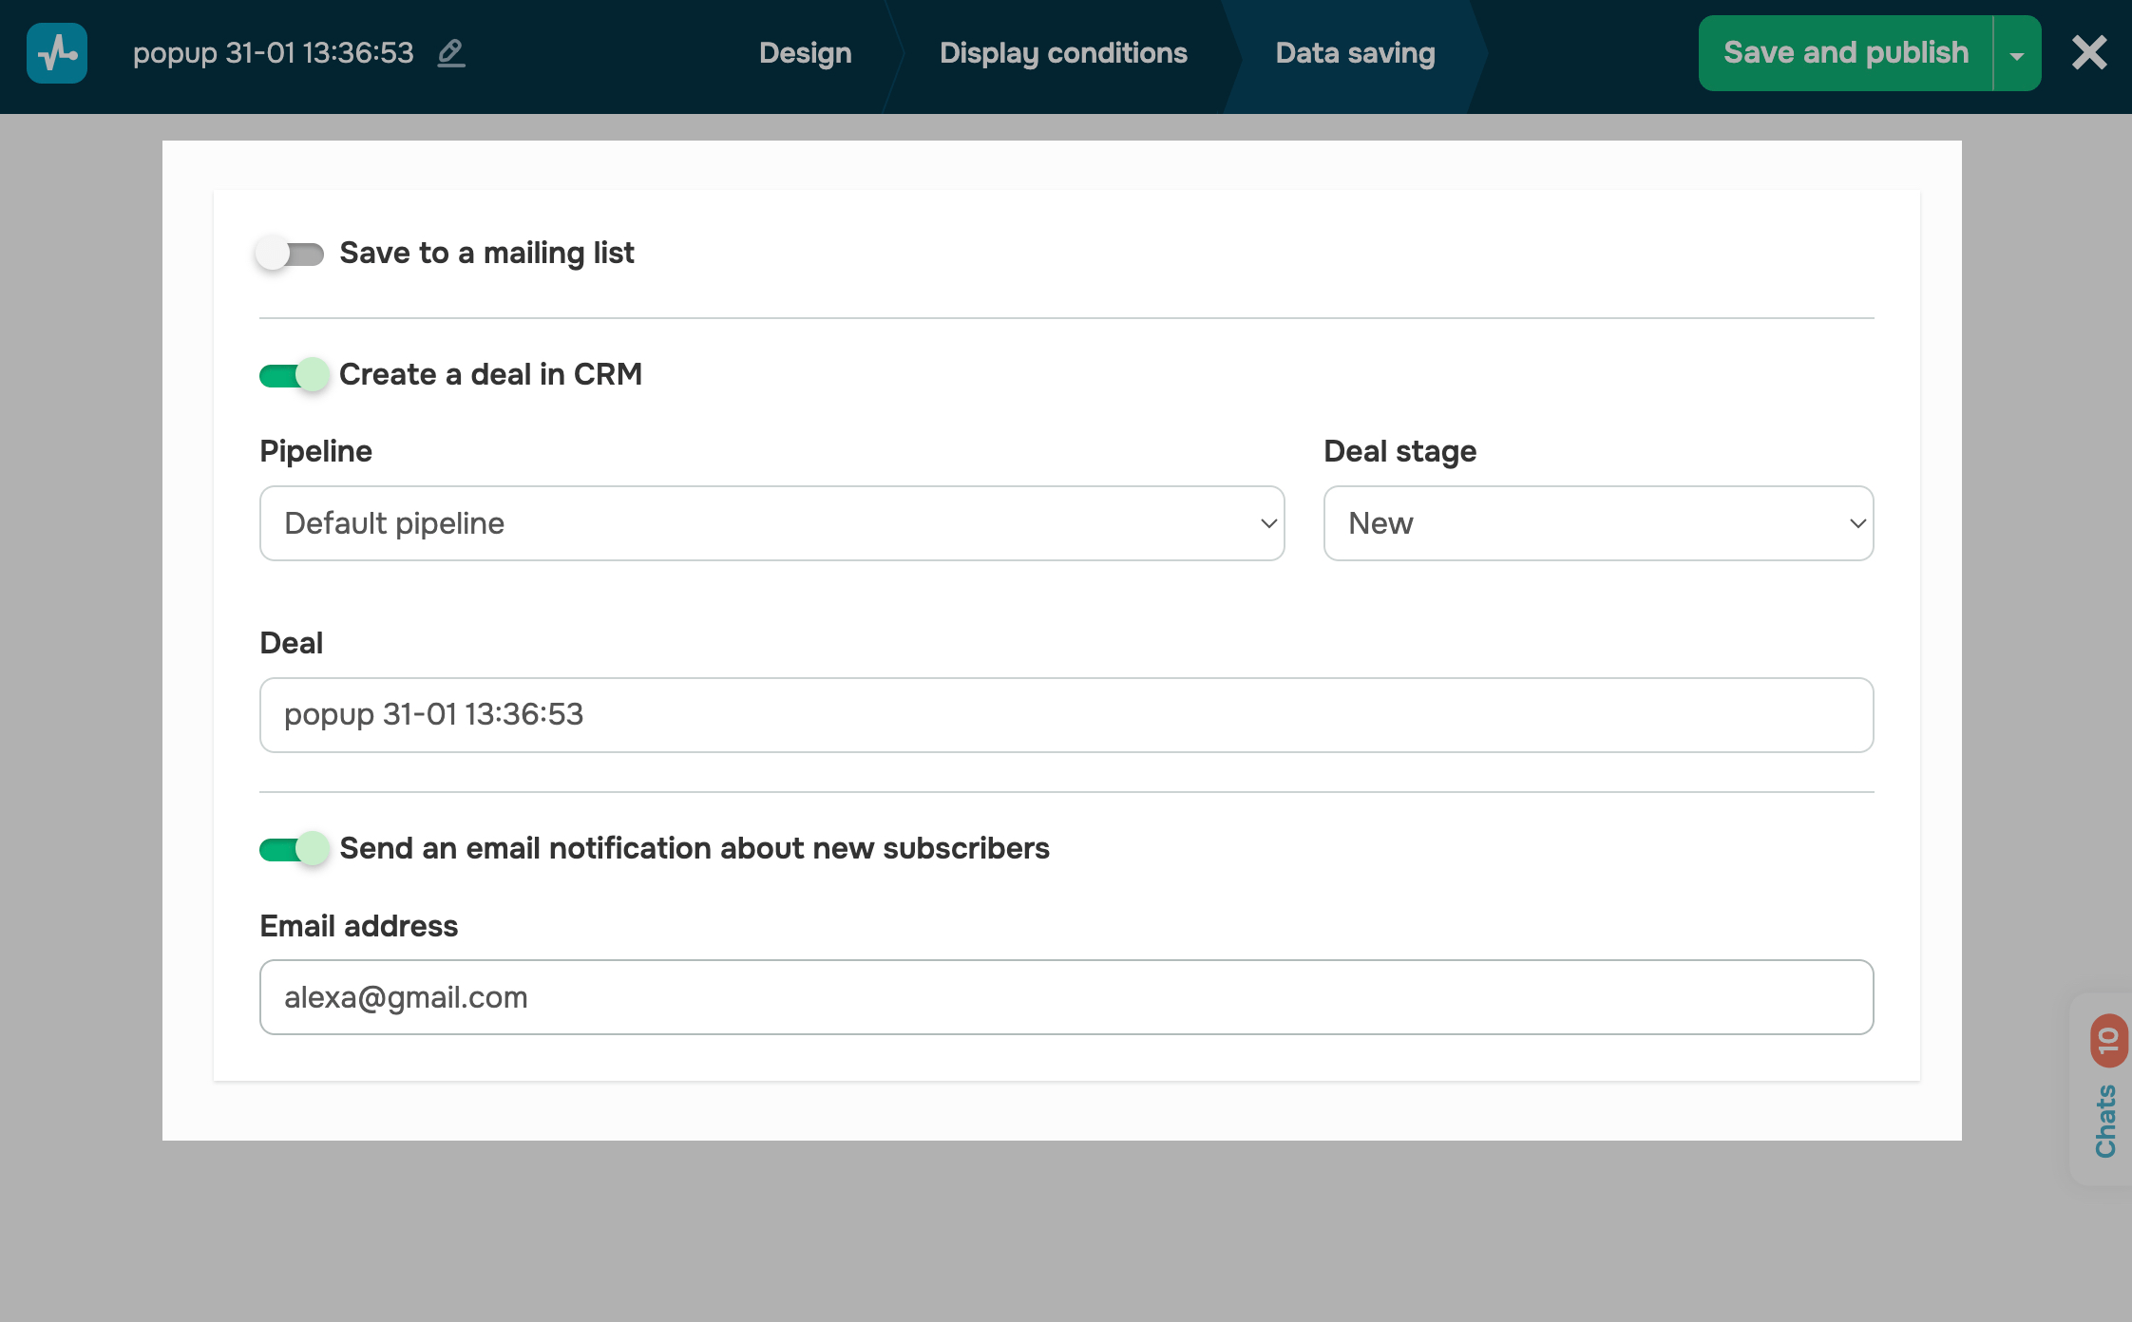Switch to the Design tab
Viewport: 2132px width, 1322px height.
coord(805,53)
